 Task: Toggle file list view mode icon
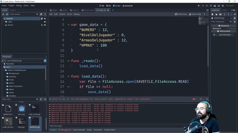click(45, 99)
